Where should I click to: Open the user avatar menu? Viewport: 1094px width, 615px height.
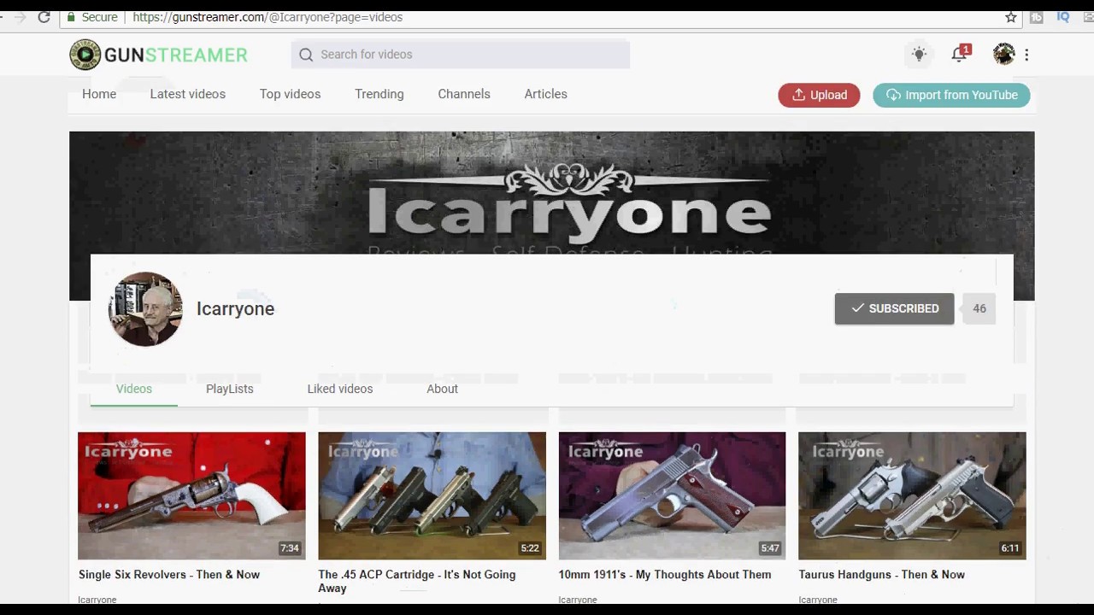[x=1003, y=54]
